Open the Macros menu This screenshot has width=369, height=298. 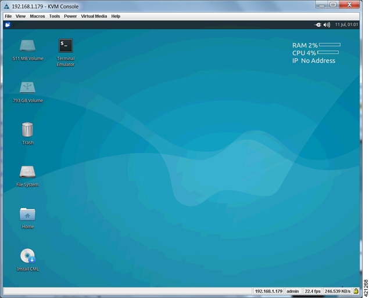(x=37, y=16)
